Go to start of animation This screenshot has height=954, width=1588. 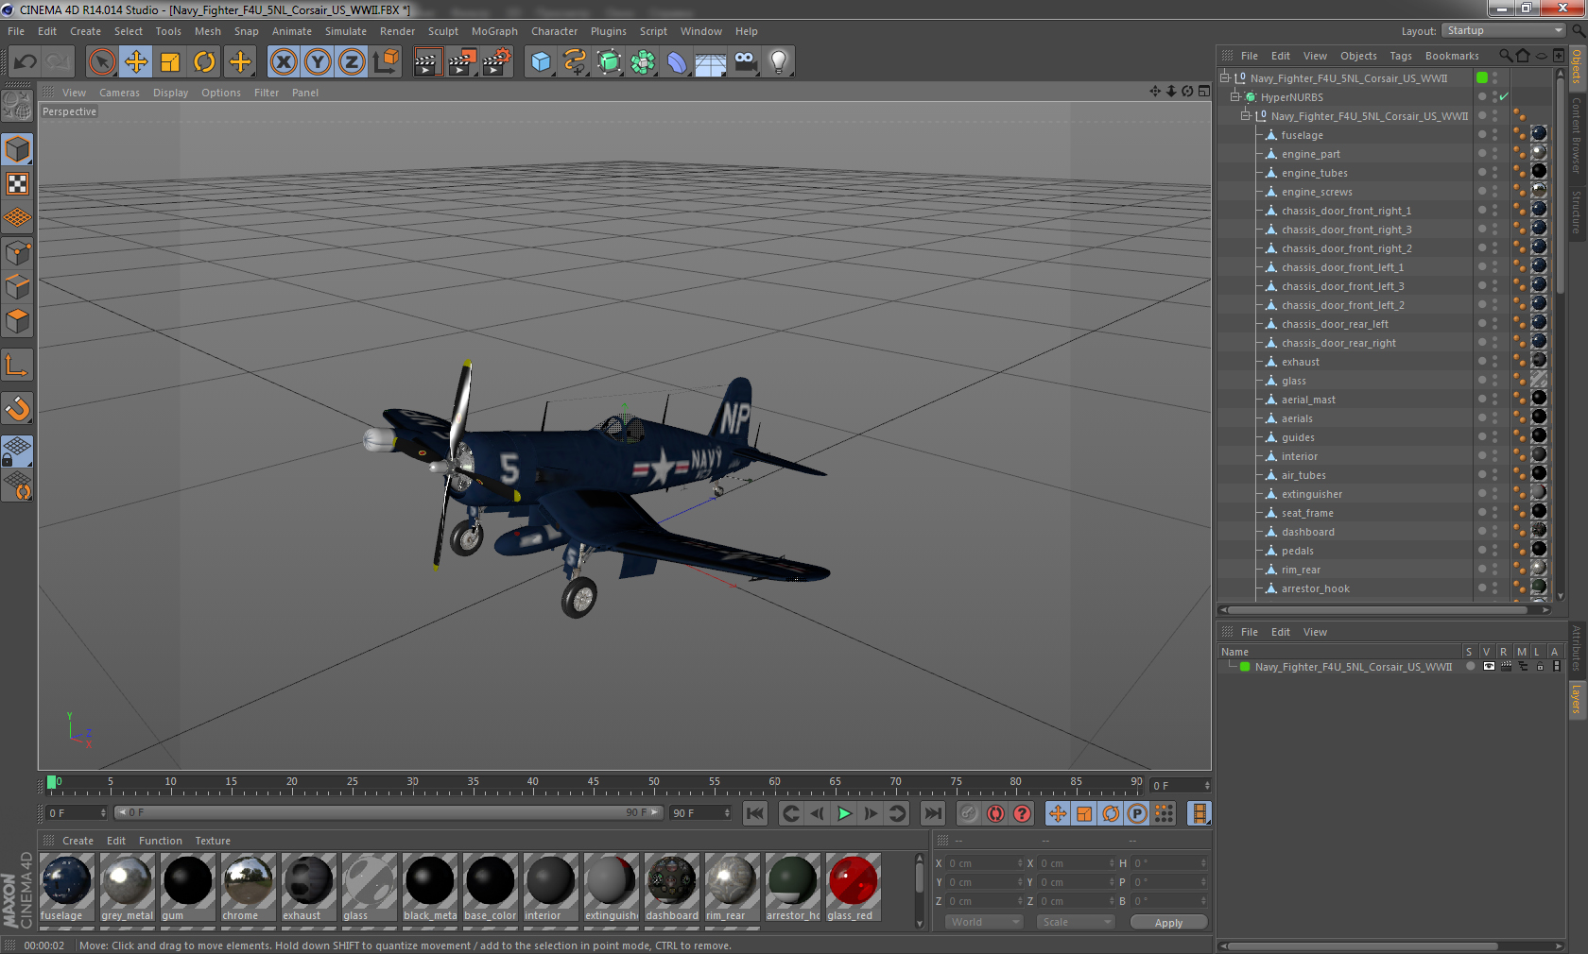754,813
